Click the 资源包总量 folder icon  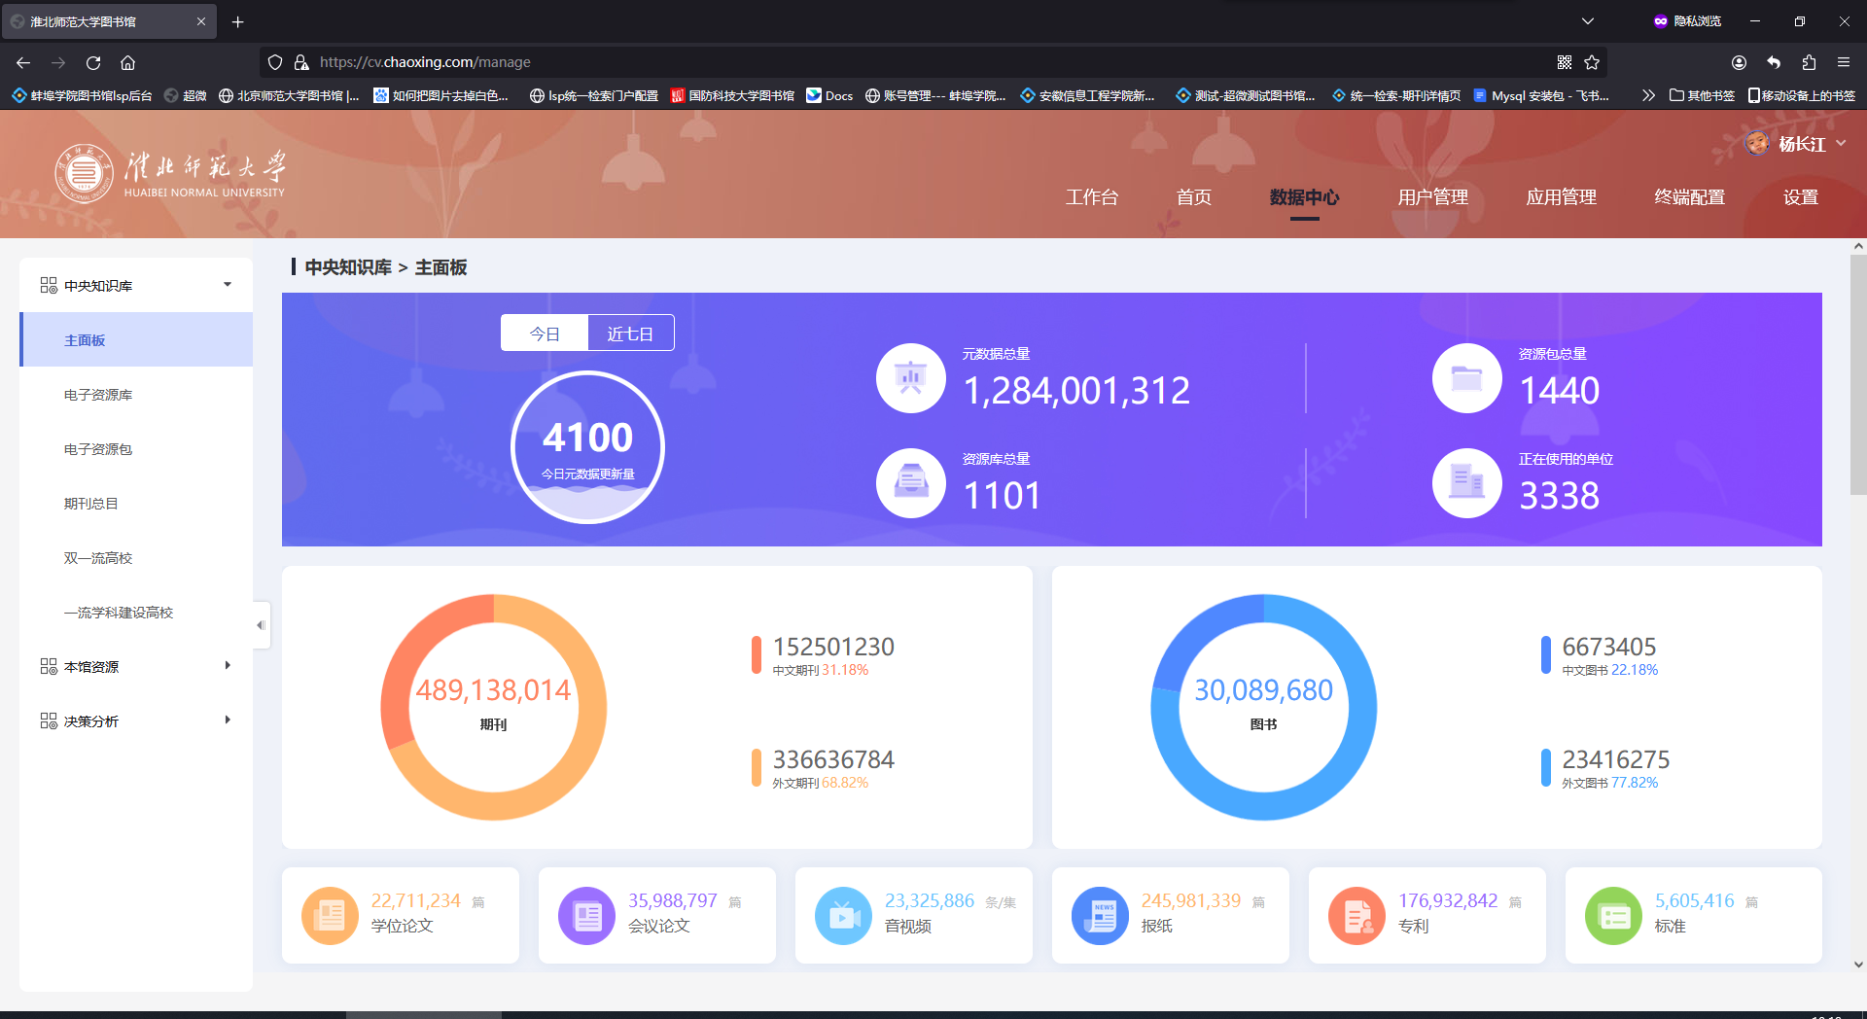click(1467, 378)
